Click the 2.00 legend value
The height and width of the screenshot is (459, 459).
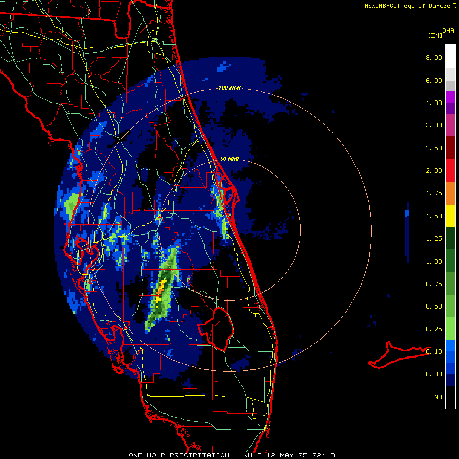tap(434, 171)
